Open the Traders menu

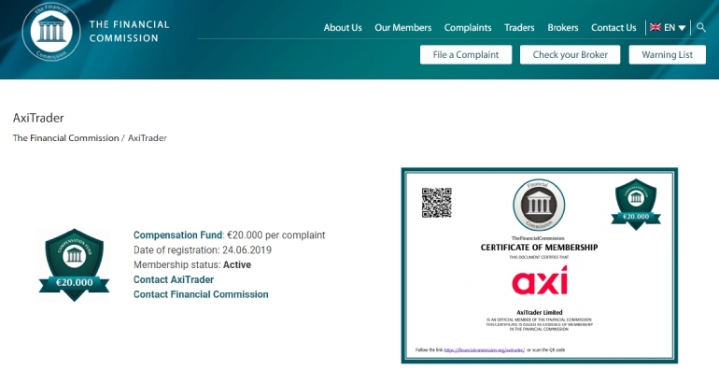(519, 27)
